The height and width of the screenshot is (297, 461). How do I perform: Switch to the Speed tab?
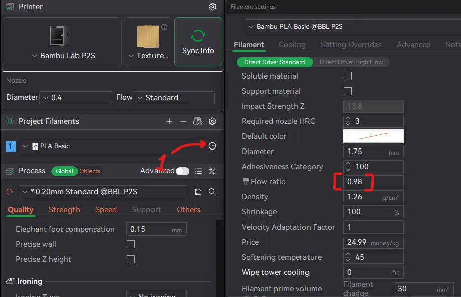(106, 210)
